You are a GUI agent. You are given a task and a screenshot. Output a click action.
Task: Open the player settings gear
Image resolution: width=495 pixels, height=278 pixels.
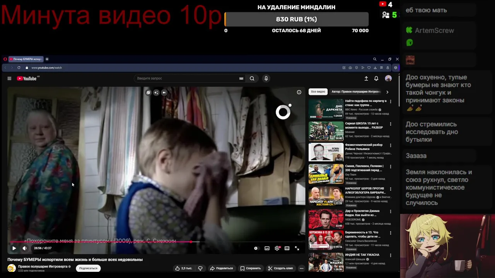click(277, 248)
